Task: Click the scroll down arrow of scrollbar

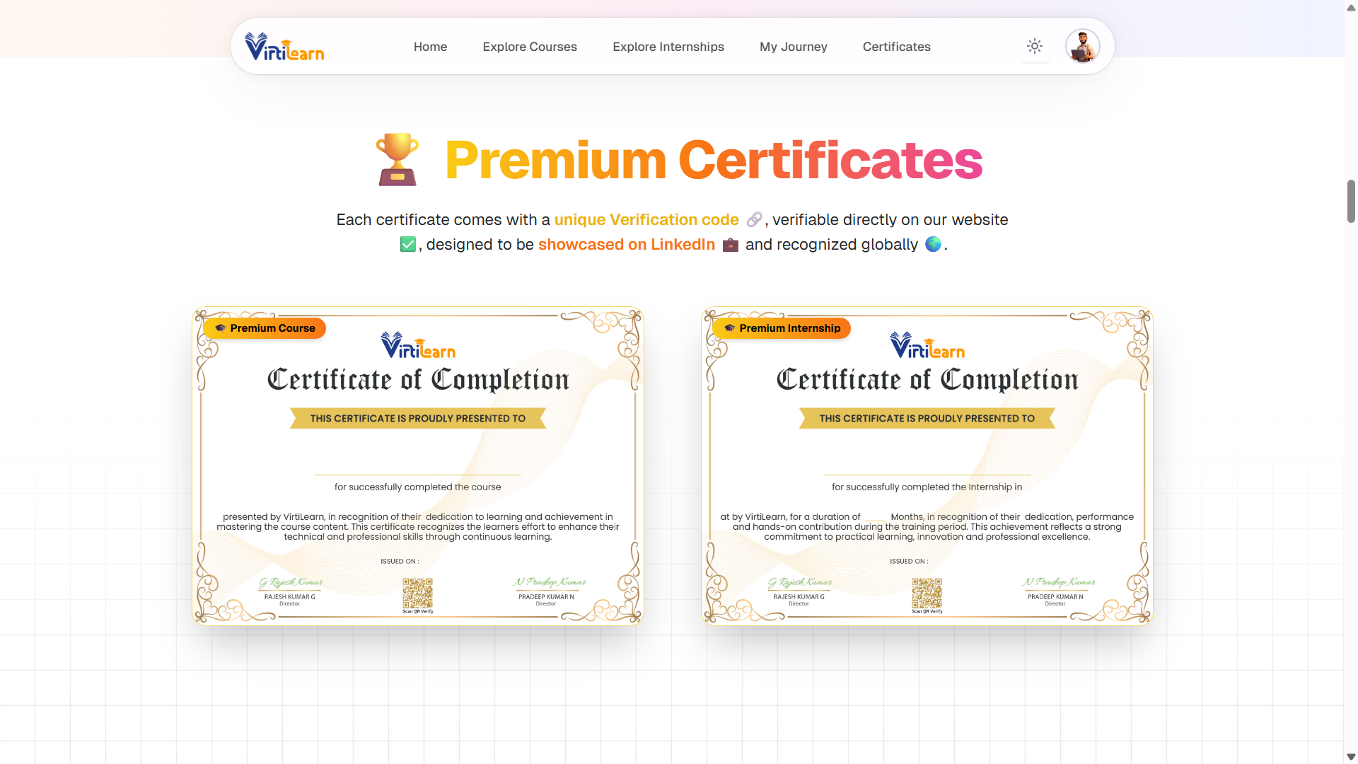Action: pos(1351,757)
